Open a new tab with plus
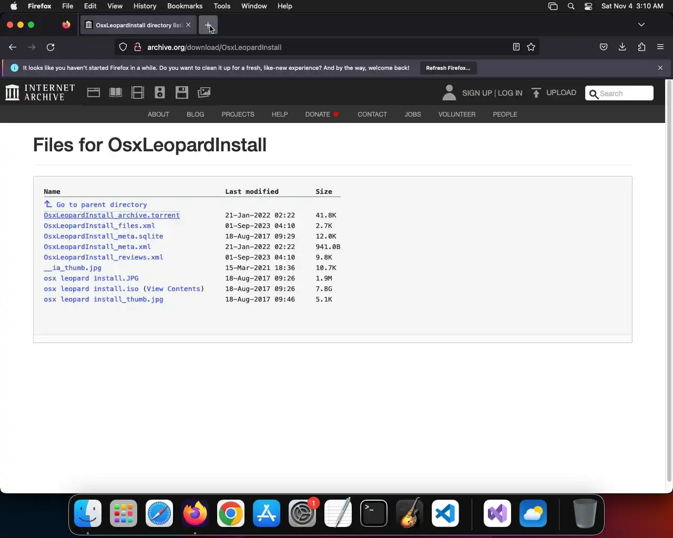The width and height of the screenshot is (673, 538). point(208,25)
